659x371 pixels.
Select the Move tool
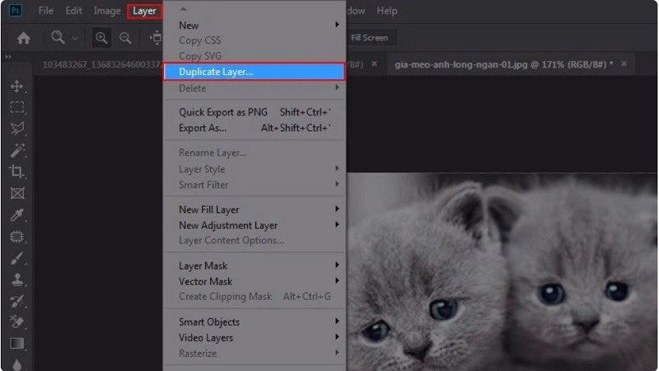point(17,87)
